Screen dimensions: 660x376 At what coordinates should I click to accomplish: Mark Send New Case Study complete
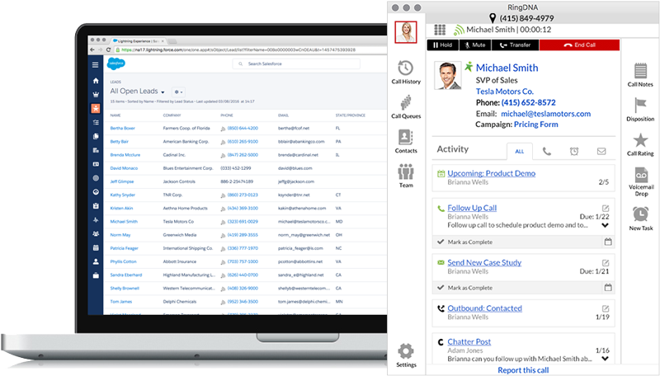[464, 288]
